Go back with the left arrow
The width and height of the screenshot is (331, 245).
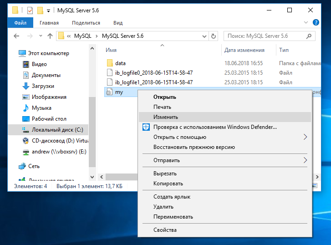tap(16, 36)
